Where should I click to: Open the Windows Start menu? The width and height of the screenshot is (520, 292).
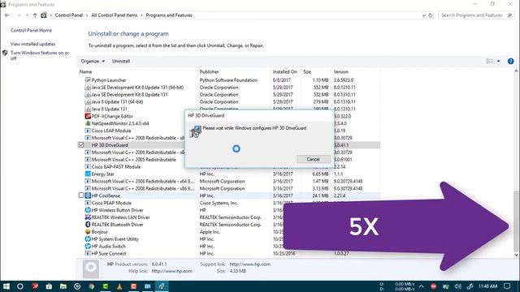pyautogui.click(x=6, y=286)
